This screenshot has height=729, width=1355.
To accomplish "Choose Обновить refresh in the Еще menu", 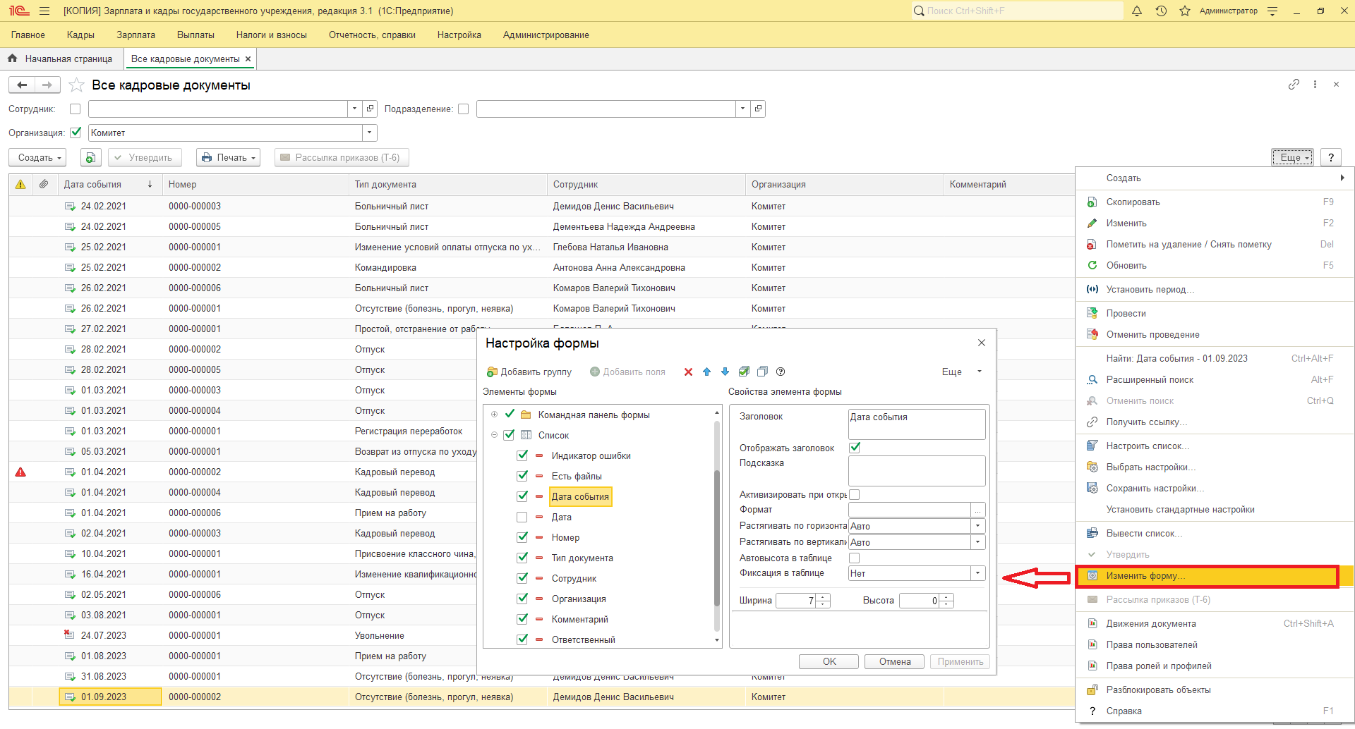I will pos(1126,266).
